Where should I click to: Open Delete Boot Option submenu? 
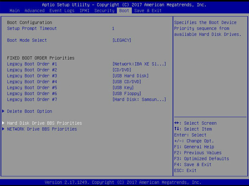pyautogui.click(x=30, y=111)
